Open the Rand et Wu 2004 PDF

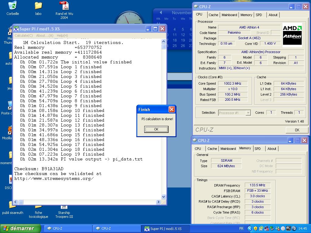coord(64,5)
